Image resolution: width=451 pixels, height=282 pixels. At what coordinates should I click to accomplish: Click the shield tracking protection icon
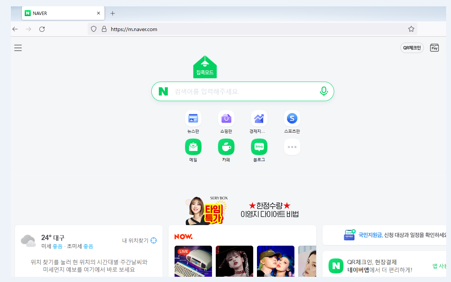[x=94, y=29]
